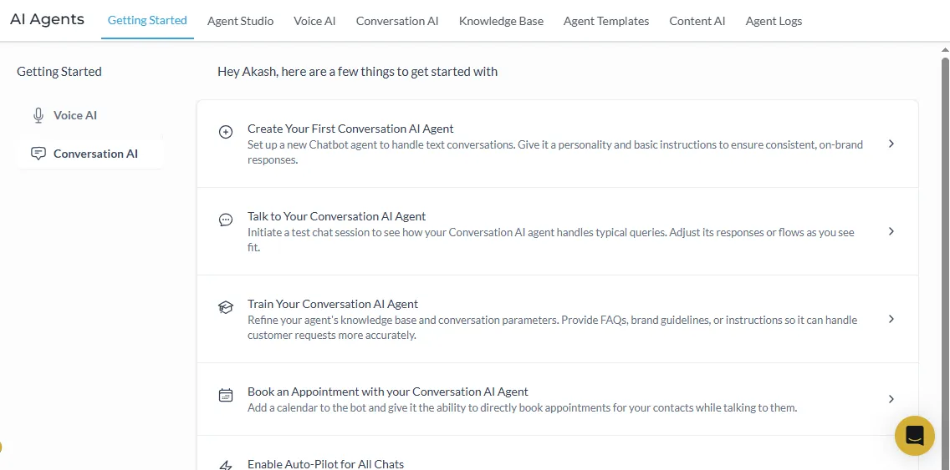
Task: Expand the Book an Appointment chevron arrow
Action: (891, 399)
